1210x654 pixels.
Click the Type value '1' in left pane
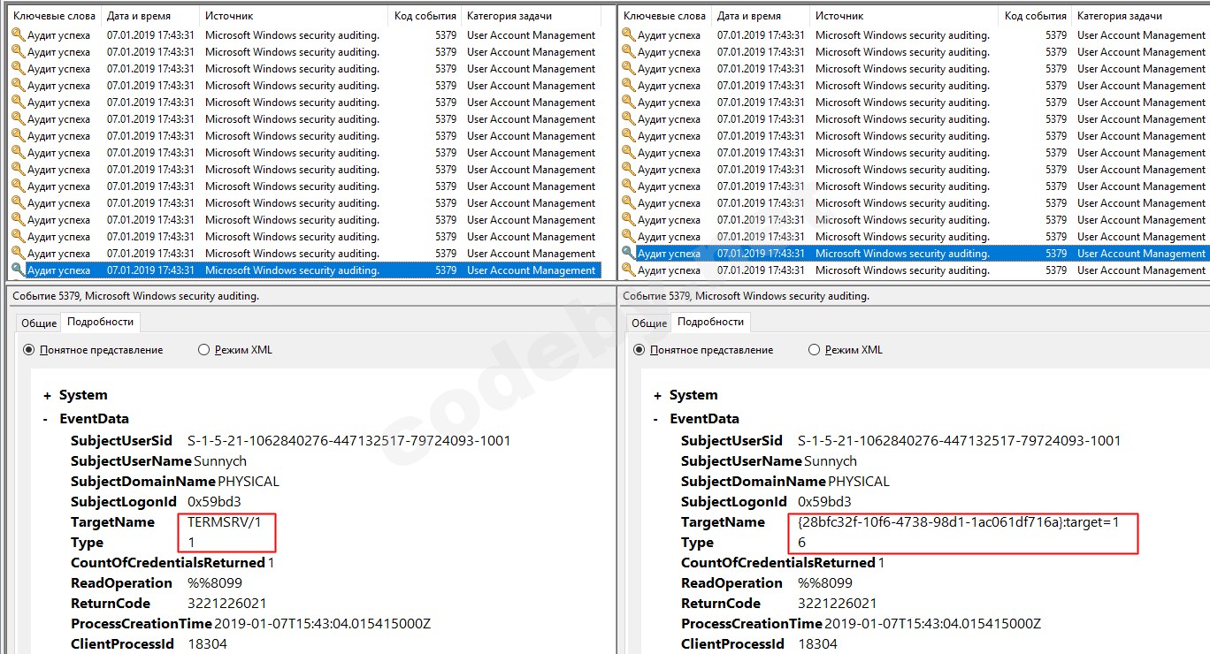(x=191, y=543)
